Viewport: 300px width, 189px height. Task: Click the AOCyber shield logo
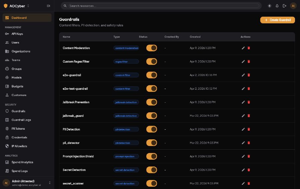[x=6, y=6]
